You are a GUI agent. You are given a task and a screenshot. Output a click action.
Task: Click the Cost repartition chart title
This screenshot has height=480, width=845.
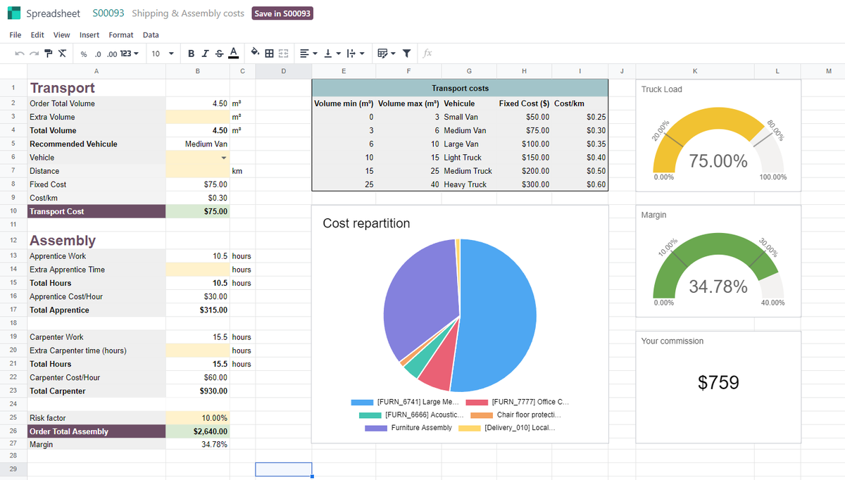366,223
